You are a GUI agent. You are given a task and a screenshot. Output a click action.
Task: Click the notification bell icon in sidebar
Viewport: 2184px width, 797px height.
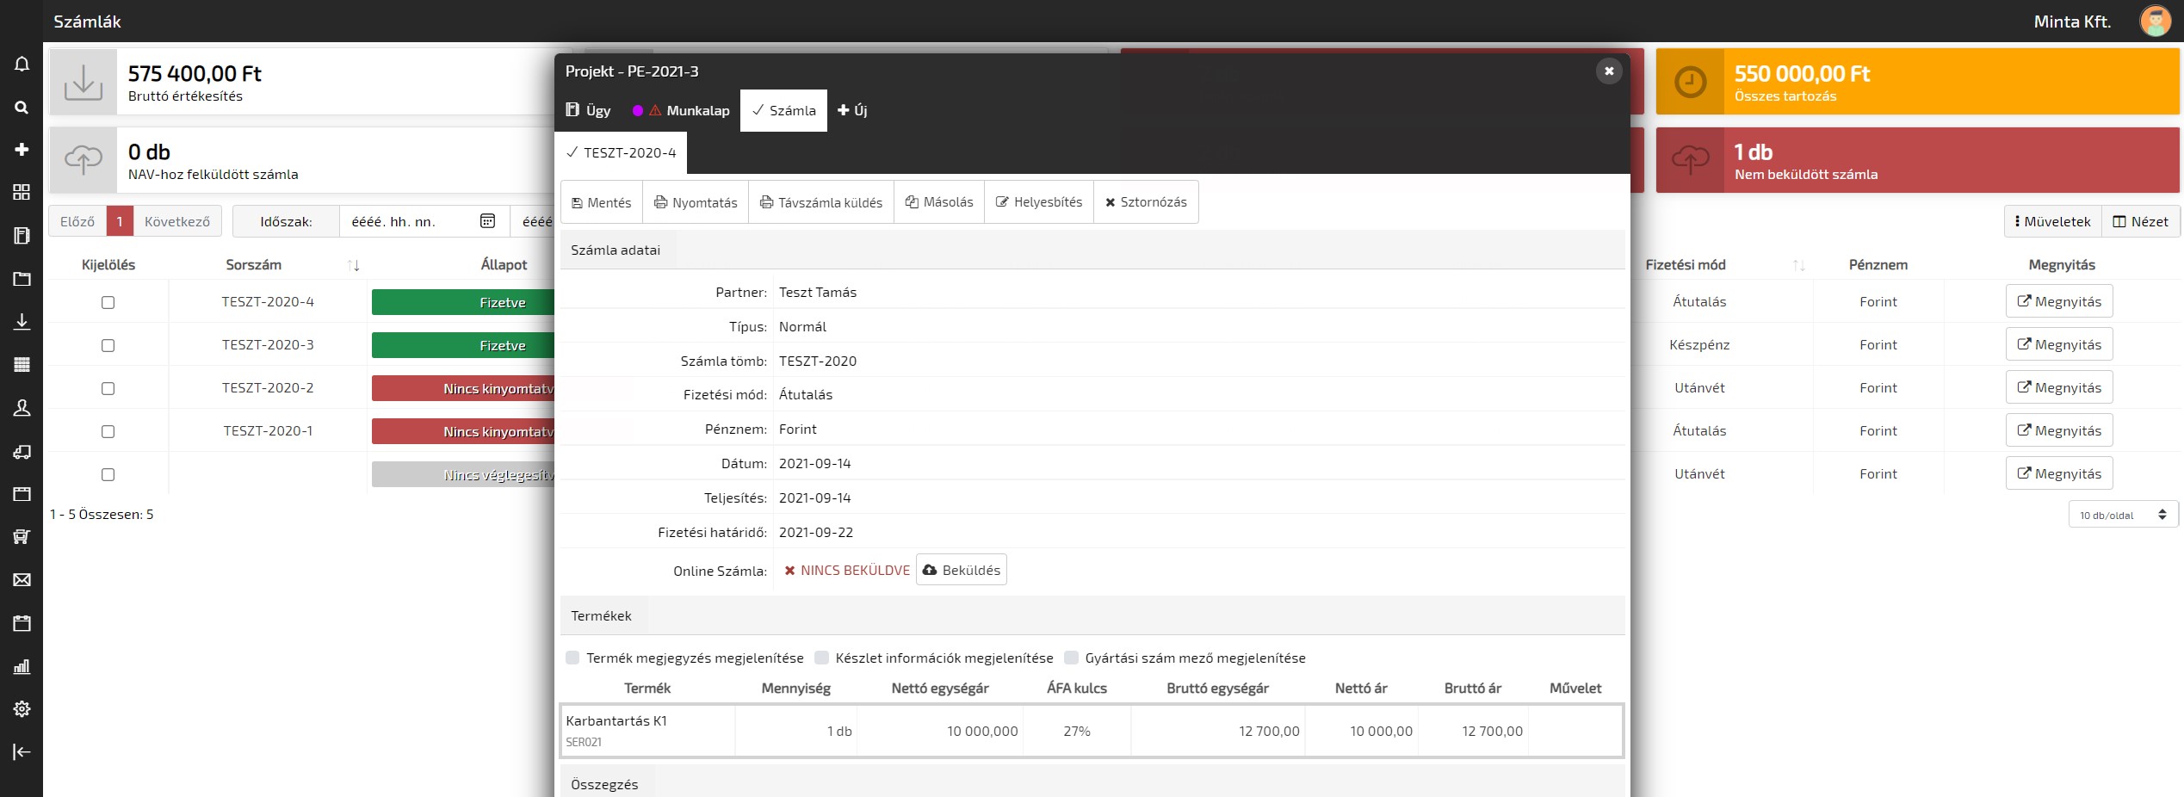22,65
